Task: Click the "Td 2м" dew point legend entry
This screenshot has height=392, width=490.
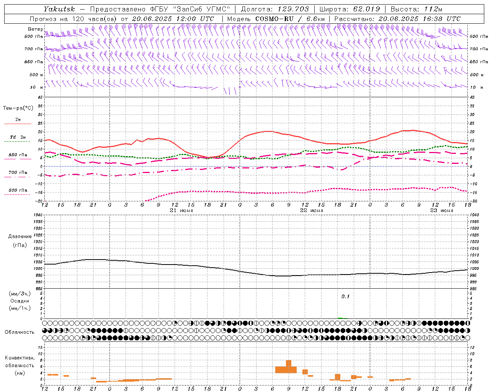Action: pos(18,137)
